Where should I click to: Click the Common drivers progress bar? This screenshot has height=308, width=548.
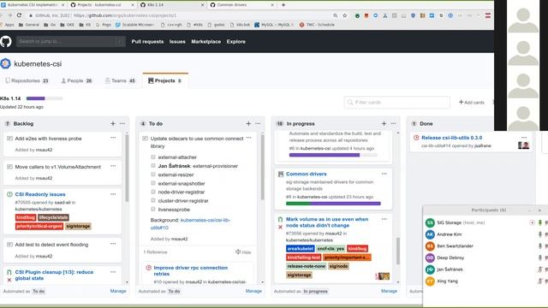pos(333,204)
